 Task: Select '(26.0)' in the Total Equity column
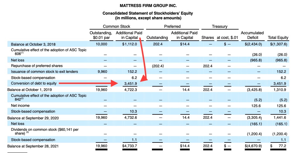(x=282, y=55)
